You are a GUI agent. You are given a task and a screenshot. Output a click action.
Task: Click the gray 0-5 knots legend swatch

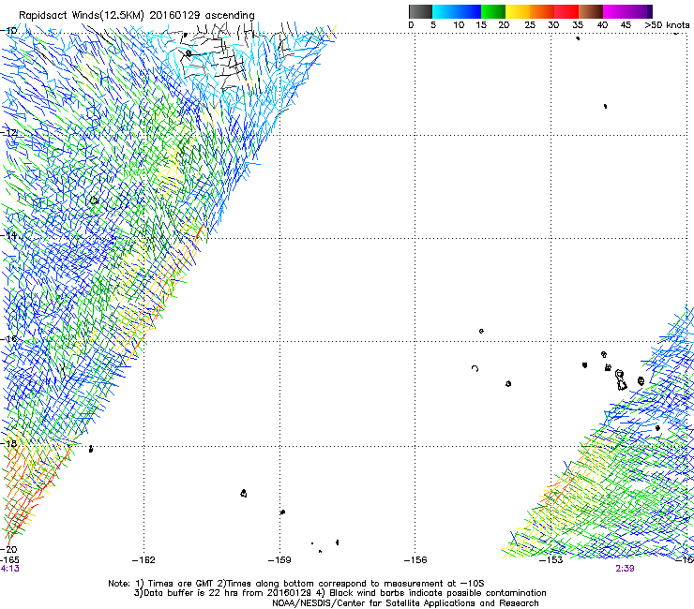[x=420, y=11]
